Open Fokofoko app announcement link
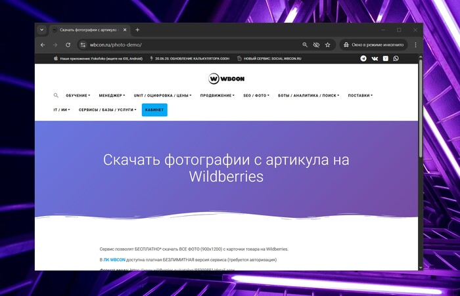 [101, 58]
